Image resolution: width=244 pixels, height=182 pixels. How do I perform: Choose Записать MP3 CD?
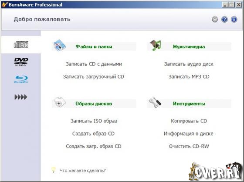[x=189, y=76]
